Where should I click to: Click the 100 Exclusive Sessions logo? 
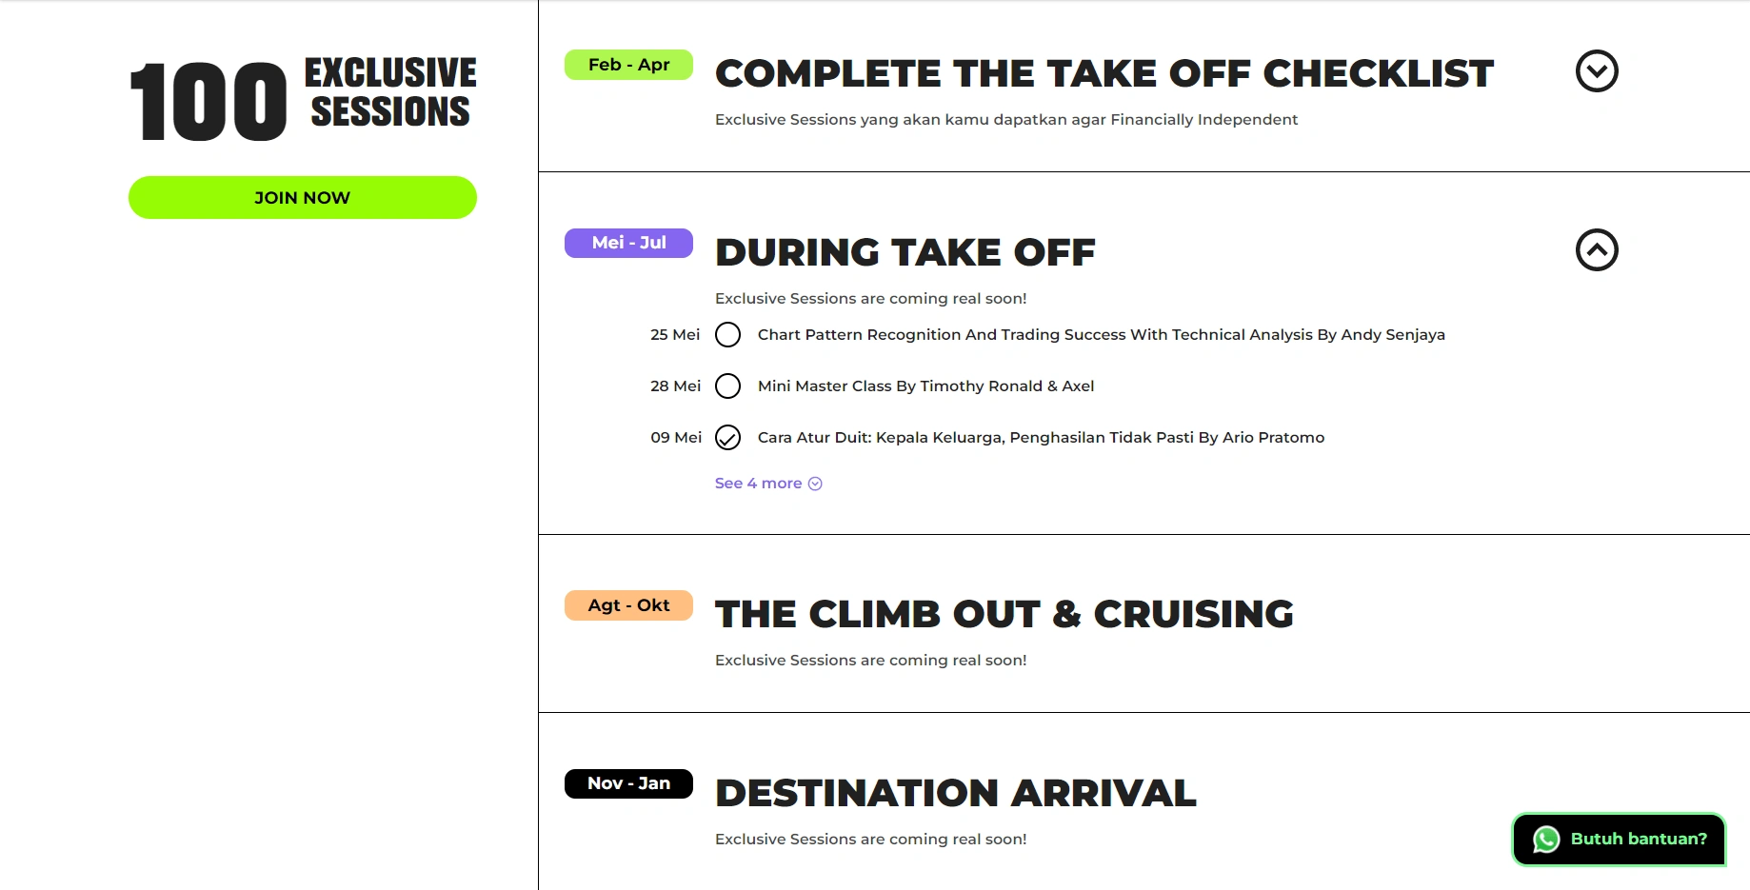303,100
